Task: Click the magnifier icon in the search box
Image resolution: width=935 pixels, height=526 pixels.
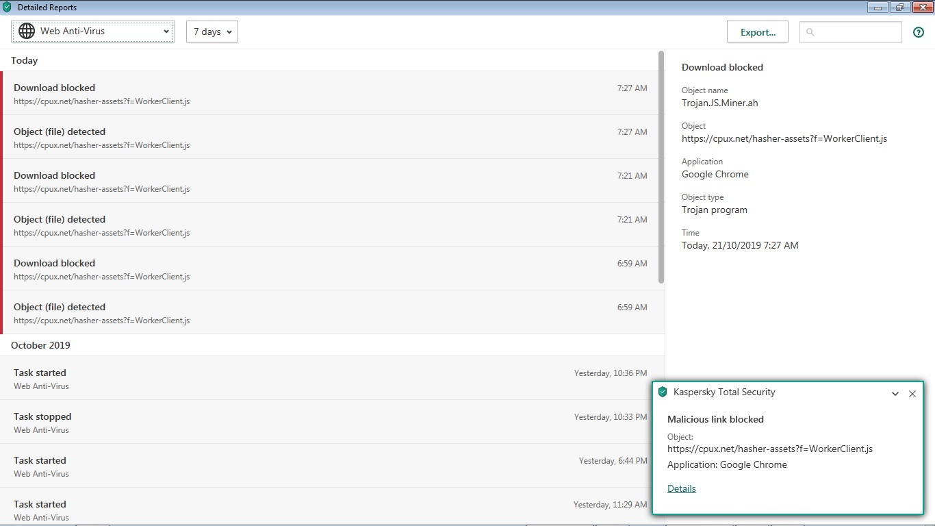Action: [x=810, y=32]
